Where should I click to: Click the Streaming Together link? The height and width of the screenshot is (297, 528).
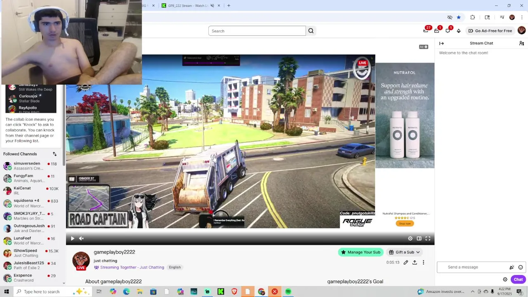pyautogui.click(x=118, y=267)
